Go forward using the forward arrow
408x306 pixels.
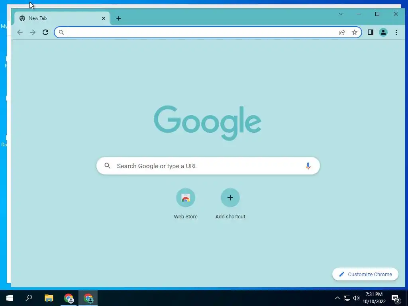pos(33,32)
